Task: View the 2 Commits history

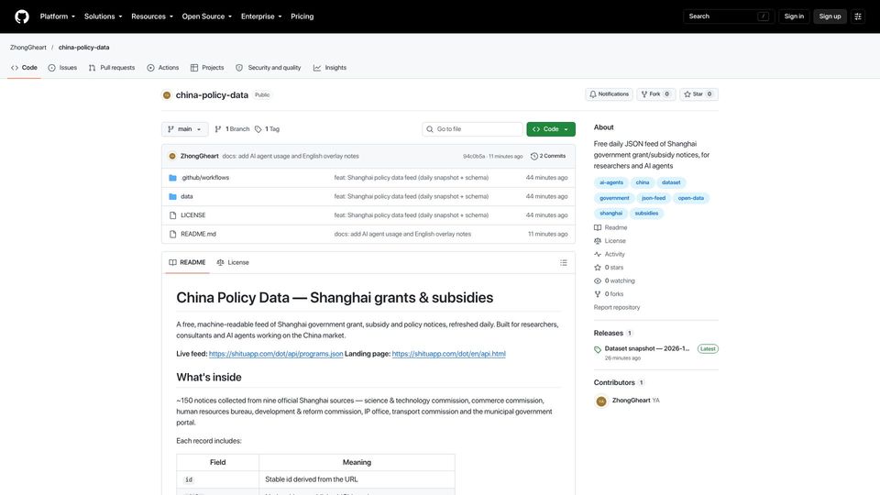Action: click(x=548, y=156)
